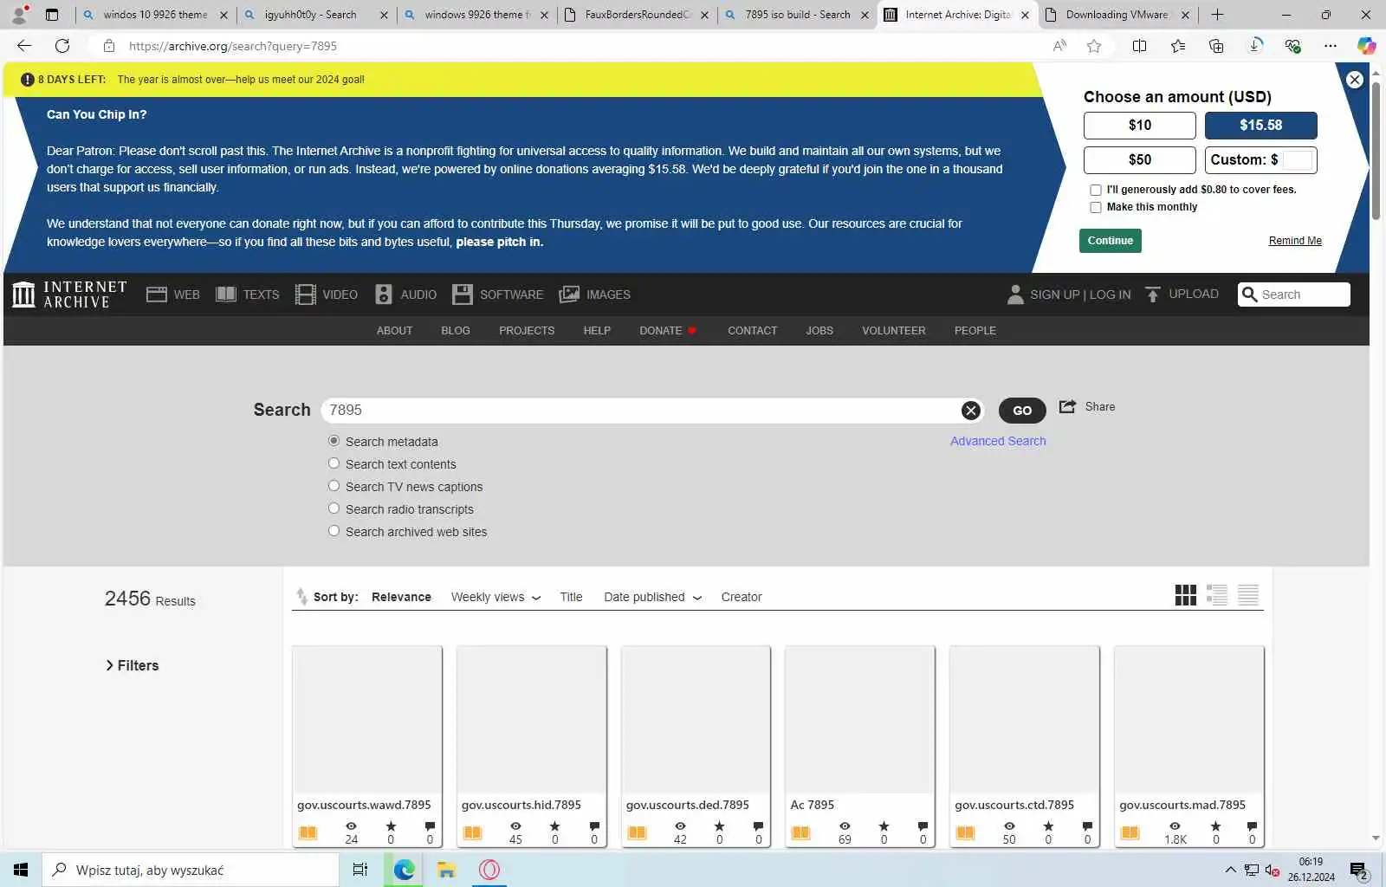Click the Continue donation button

[x=1111, y=241]
